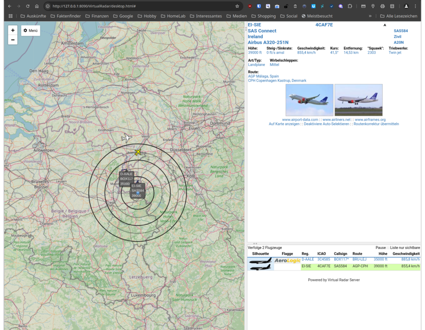425x330 pixels.
Task: Open the apps grid icon in bookmarks bar
Action: (x=10, y=16)
